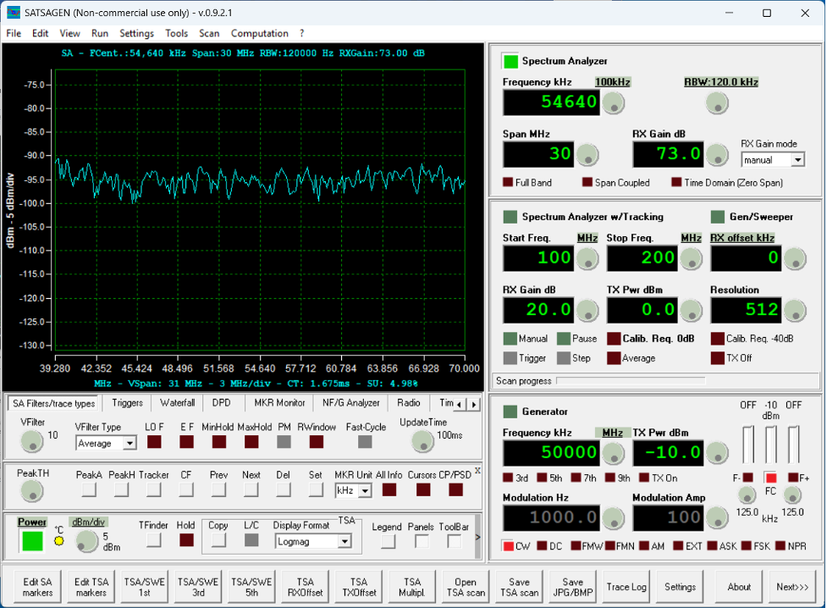This screenshot has height=608, width=827.
Task: Click the Frequency kHz 54640 display field
Action: (551, 103)
